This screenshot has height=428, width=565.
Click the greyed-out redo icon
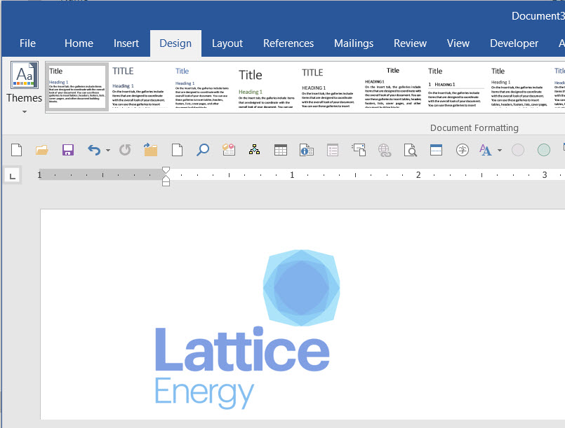(x=125, y=150)
